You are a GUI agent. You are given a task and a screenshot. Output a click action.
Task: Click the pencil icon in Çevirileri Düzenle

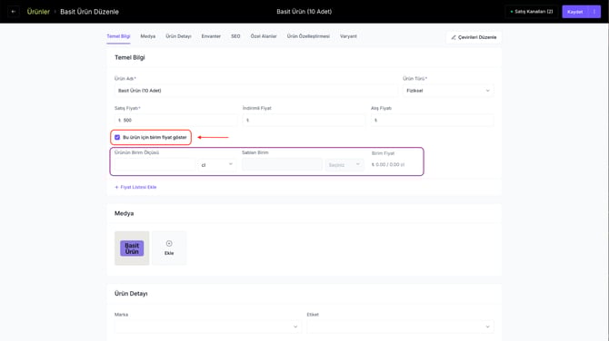pos(454,37)
